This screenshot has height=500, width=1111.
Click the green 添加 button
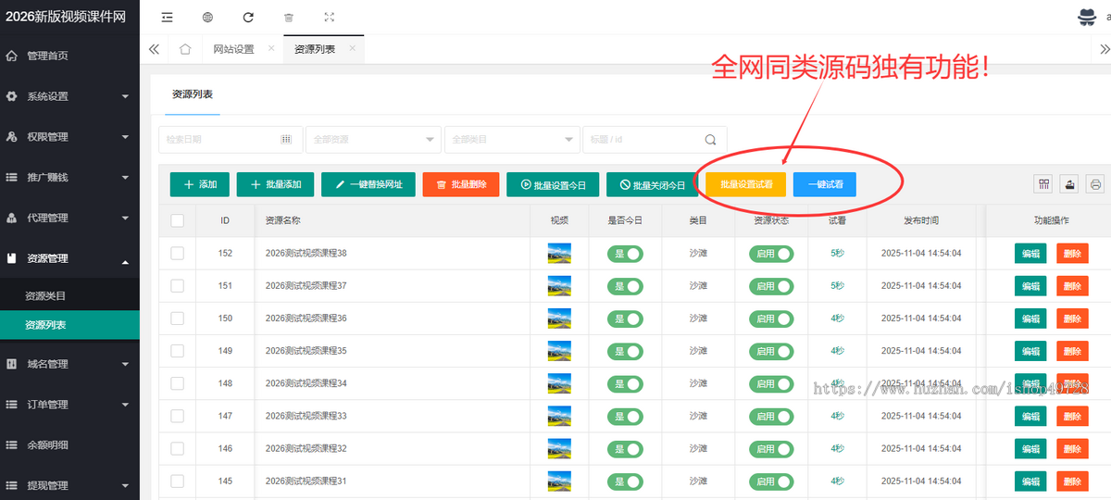pos(200,184)
